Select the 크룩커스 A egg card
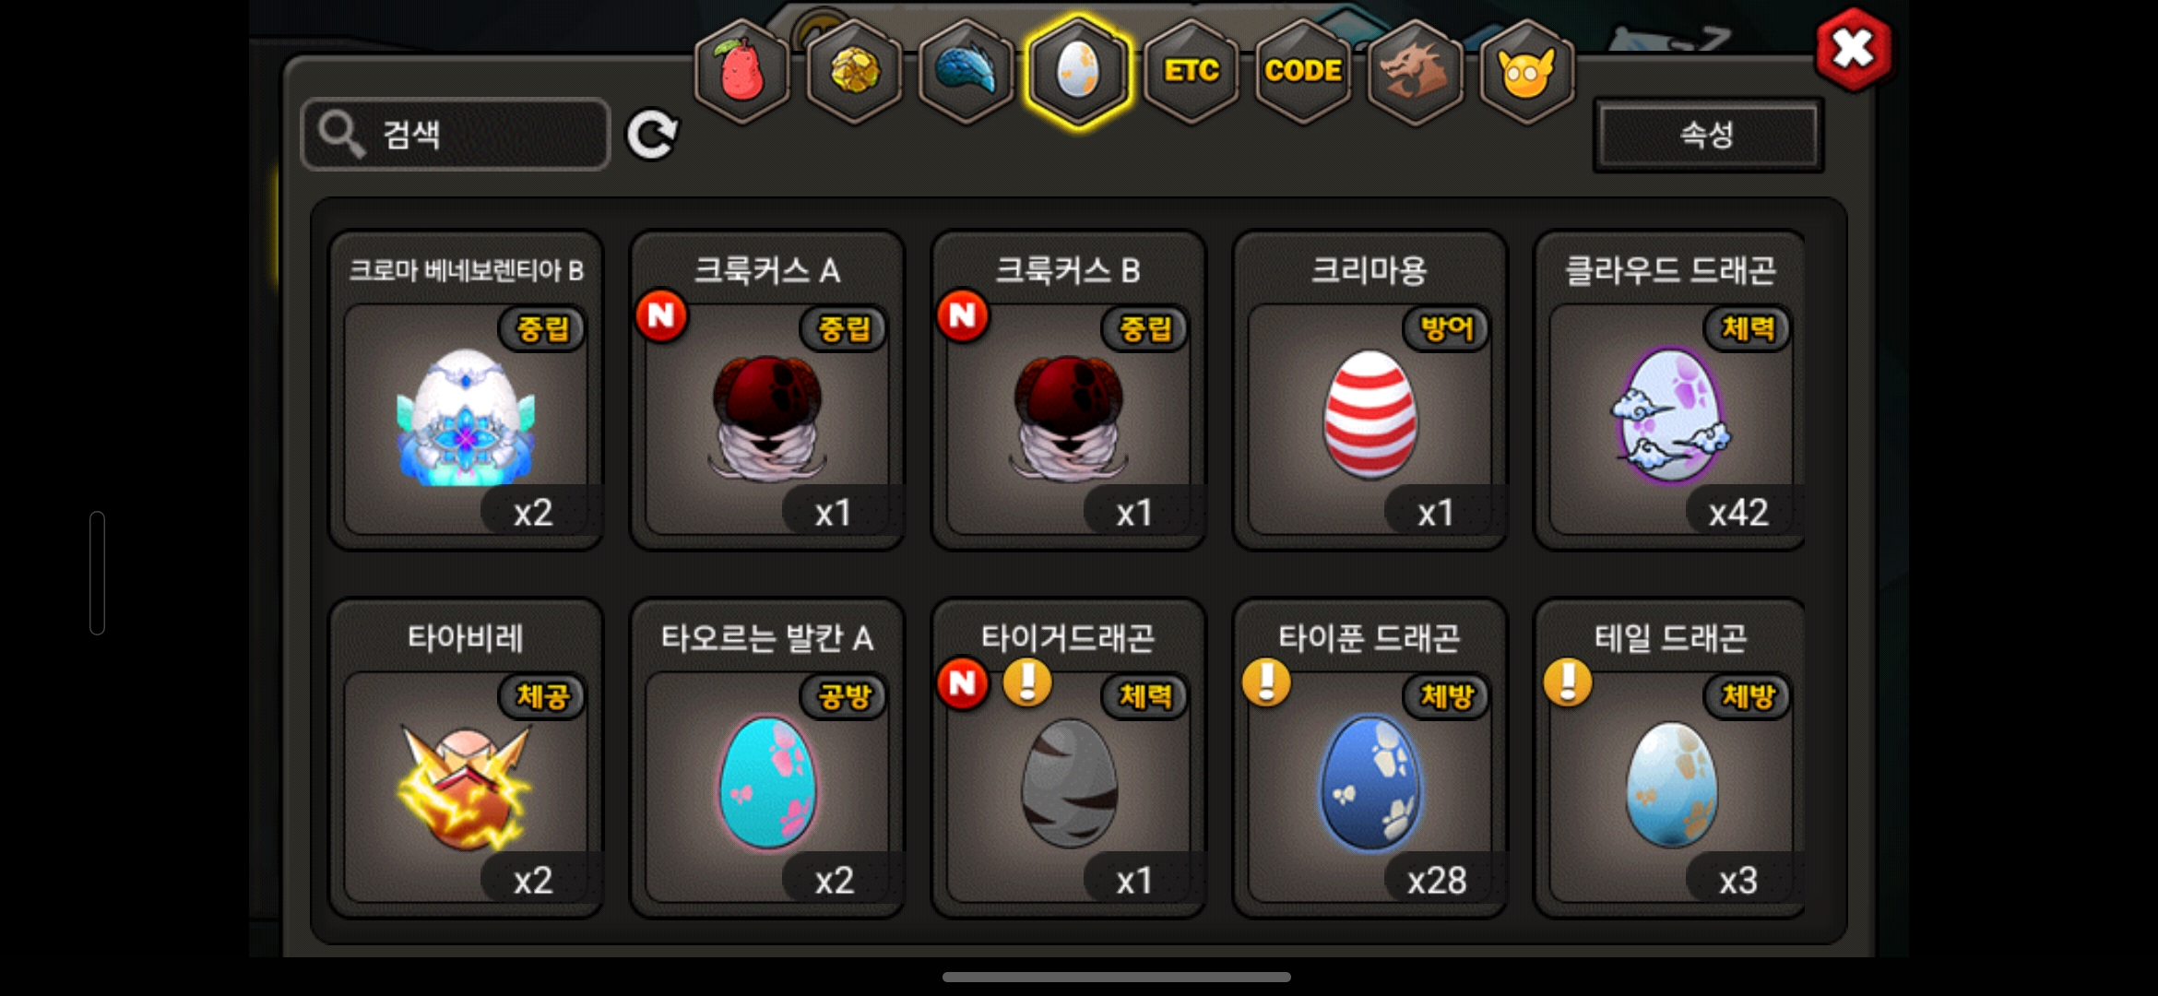The image size is (2158, 996). (767, 391)
